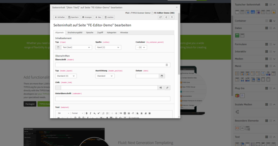278x146 pixels.
Task: Open the calendar date picker icon
Action: click(162, 76)
